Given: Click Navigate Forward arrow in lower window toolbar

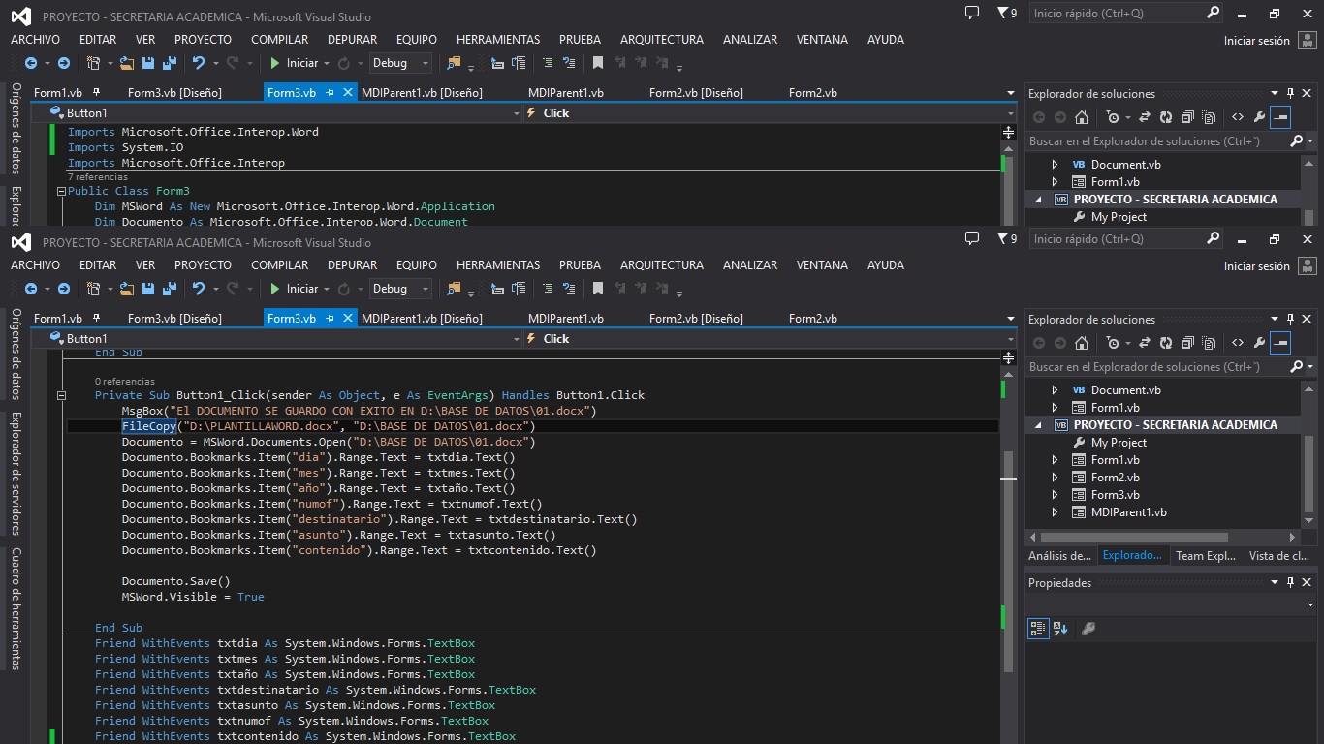Looking at the screenshot, I should click(x=64, y=289).
